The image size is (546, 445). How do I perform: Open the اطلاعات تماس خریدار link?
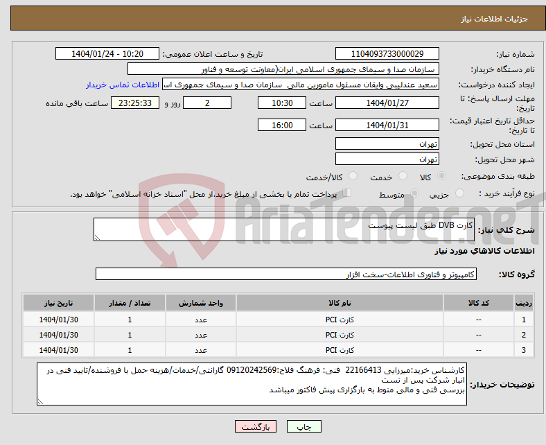point(123,85)
